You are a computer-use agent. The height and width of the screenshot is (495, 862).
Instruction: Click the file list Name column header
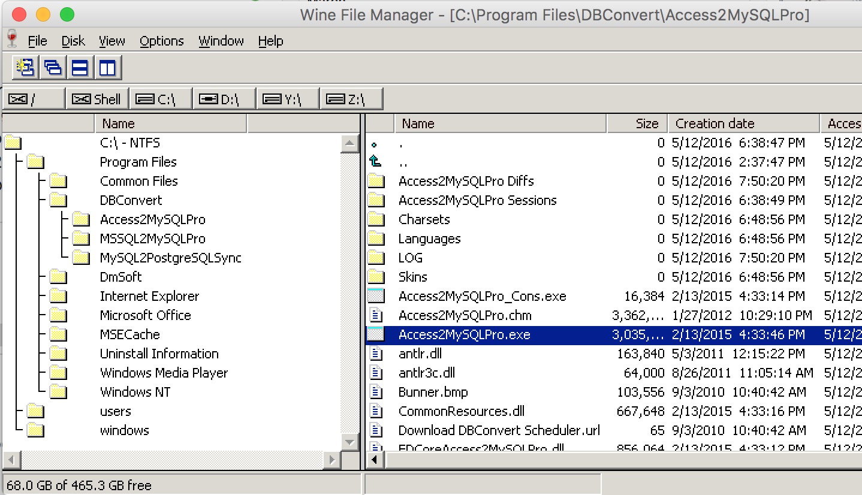pyautogui.click(x=500, y=123)
